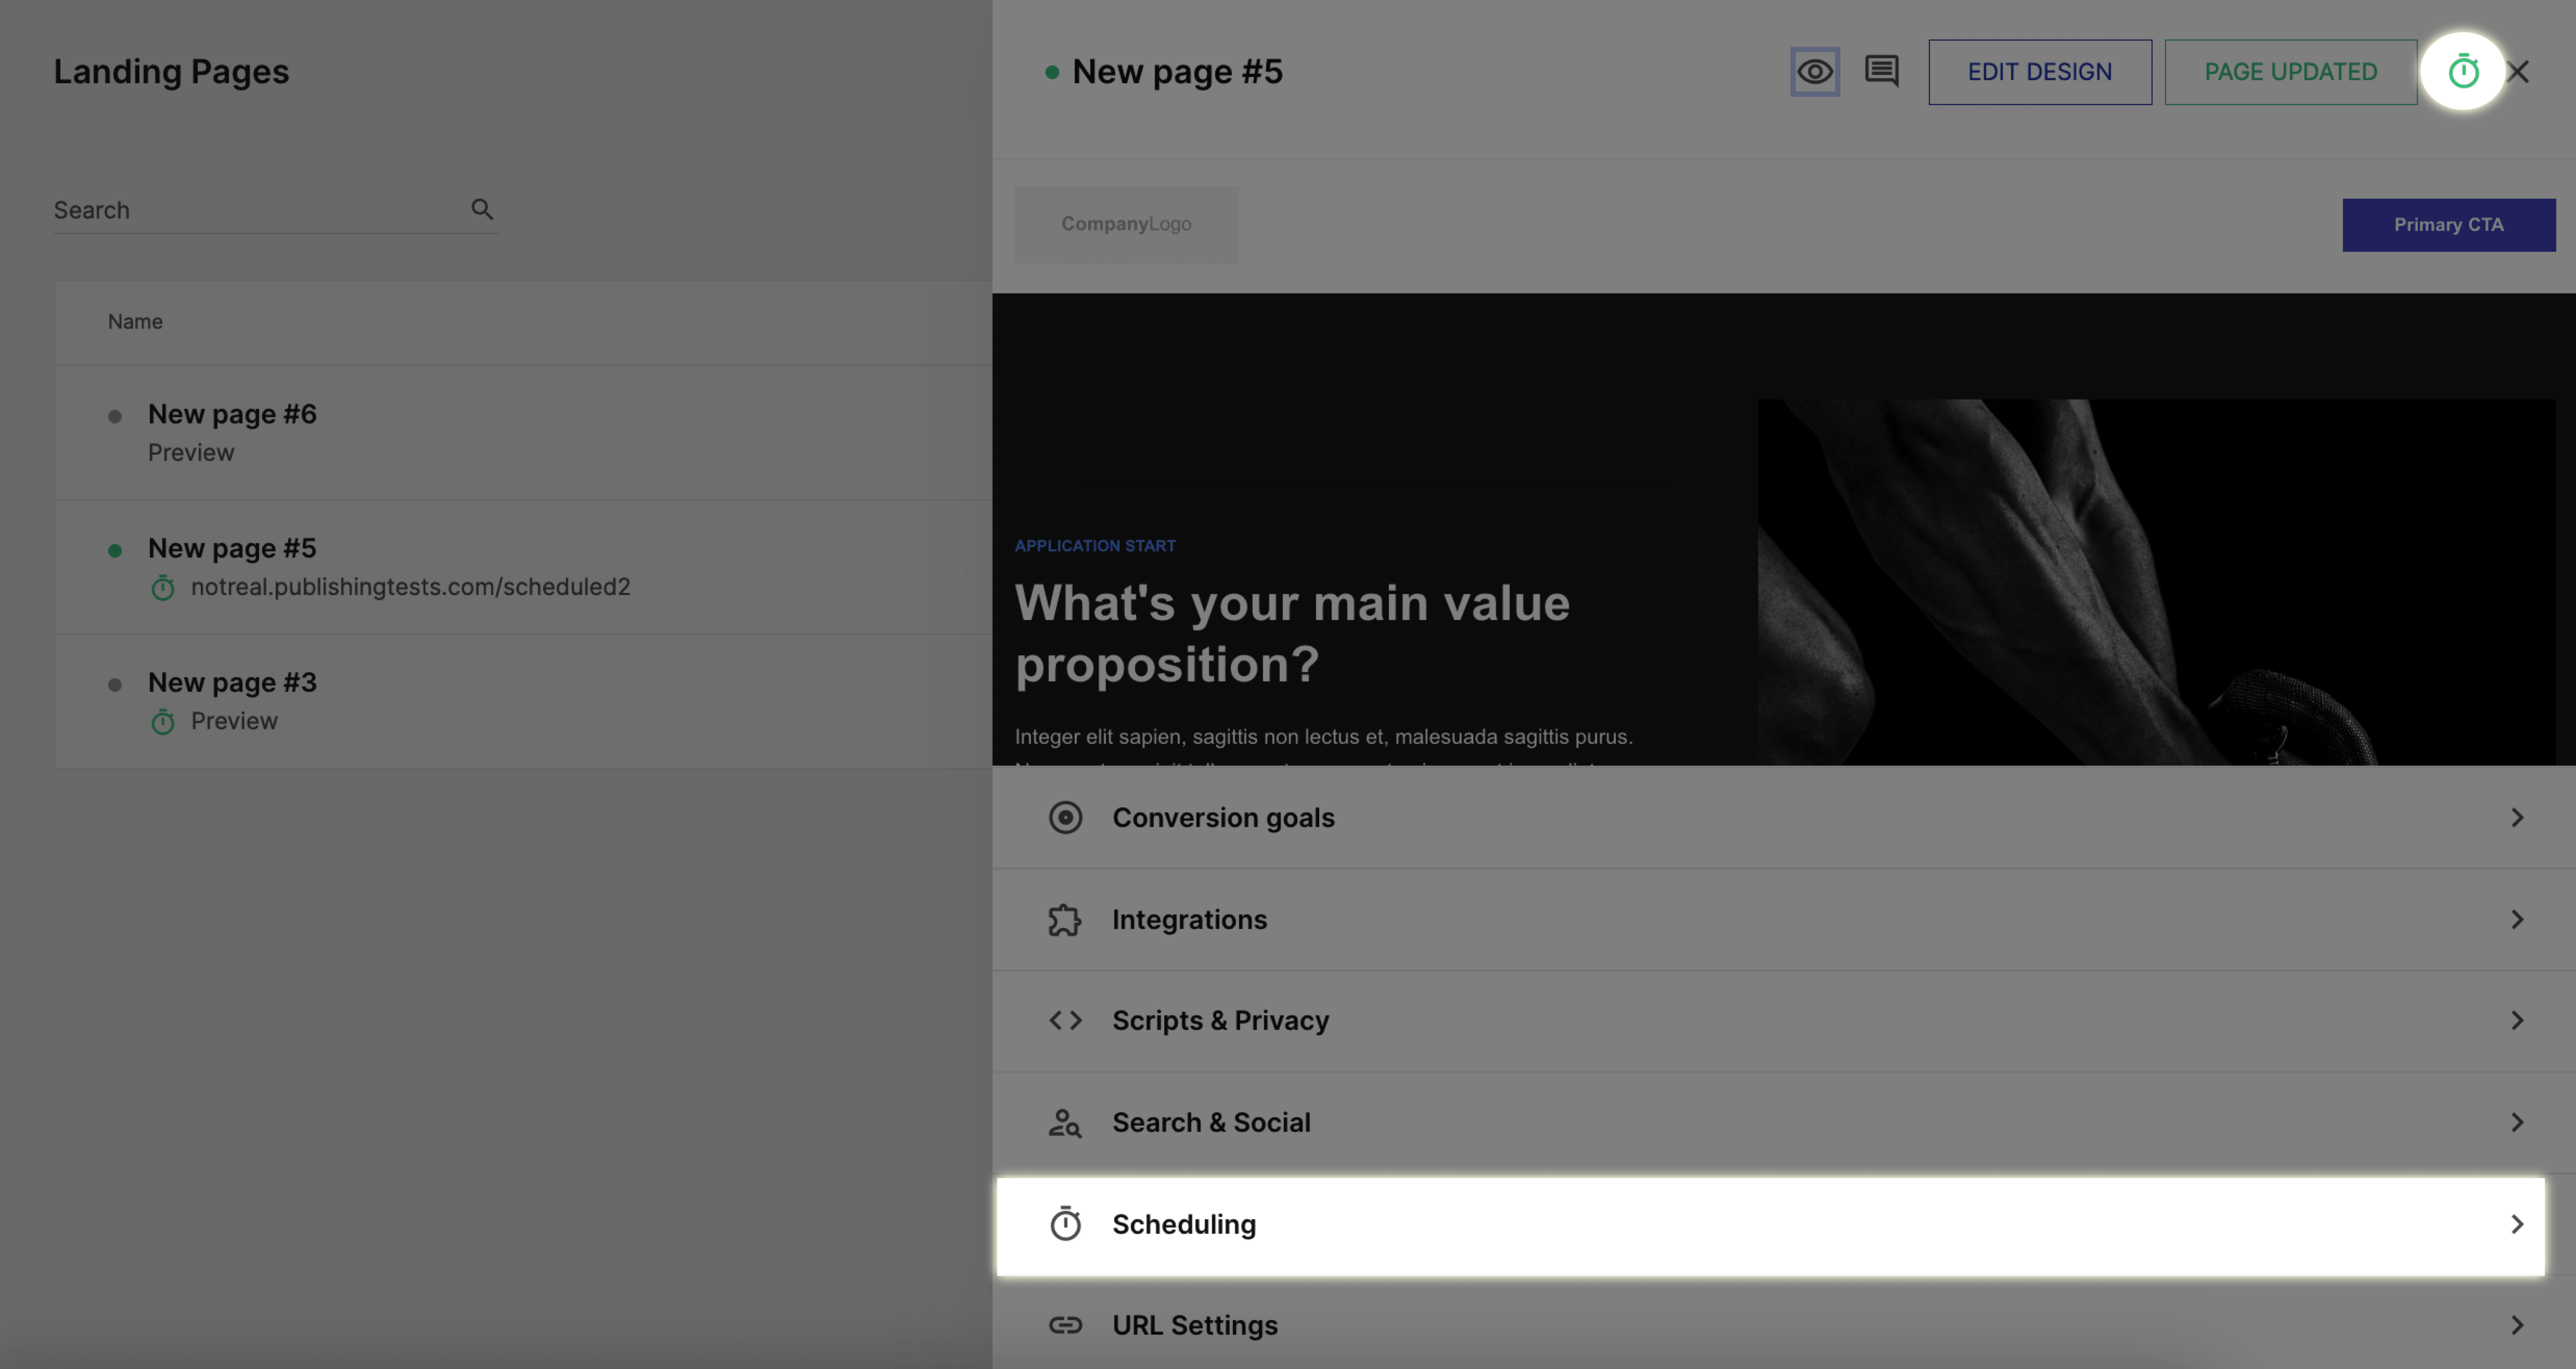Expand Integrations via its chevron
This screenshot has width=2576, height=1369.
pos(2517,920)
